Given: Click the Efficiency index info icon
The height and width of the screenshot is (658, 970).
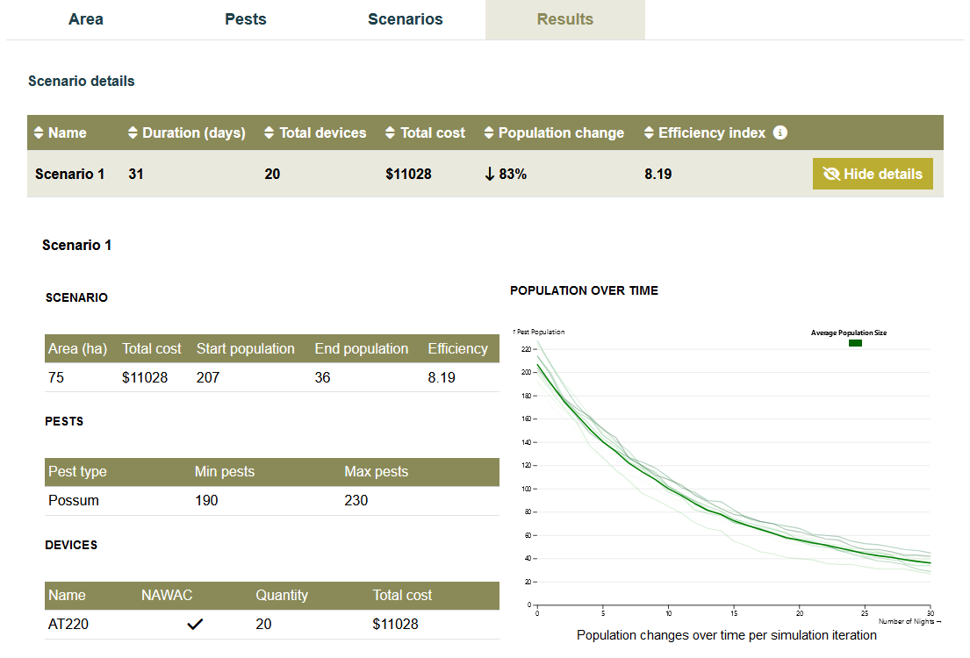Looking at the screenshot, I should point(780,132).
